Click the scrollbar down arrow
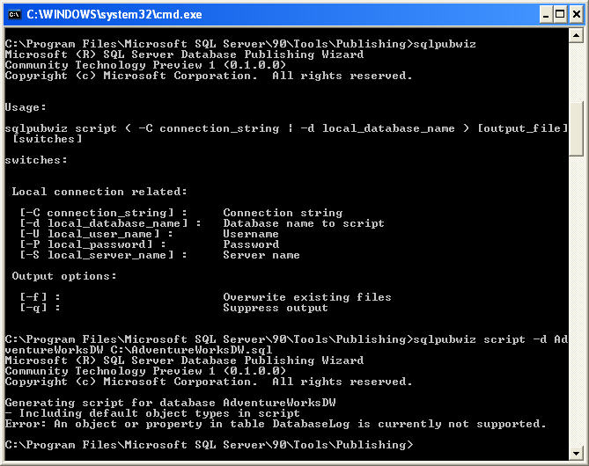Viewport: 589px width, 466px height. click(x=577, y=454)
